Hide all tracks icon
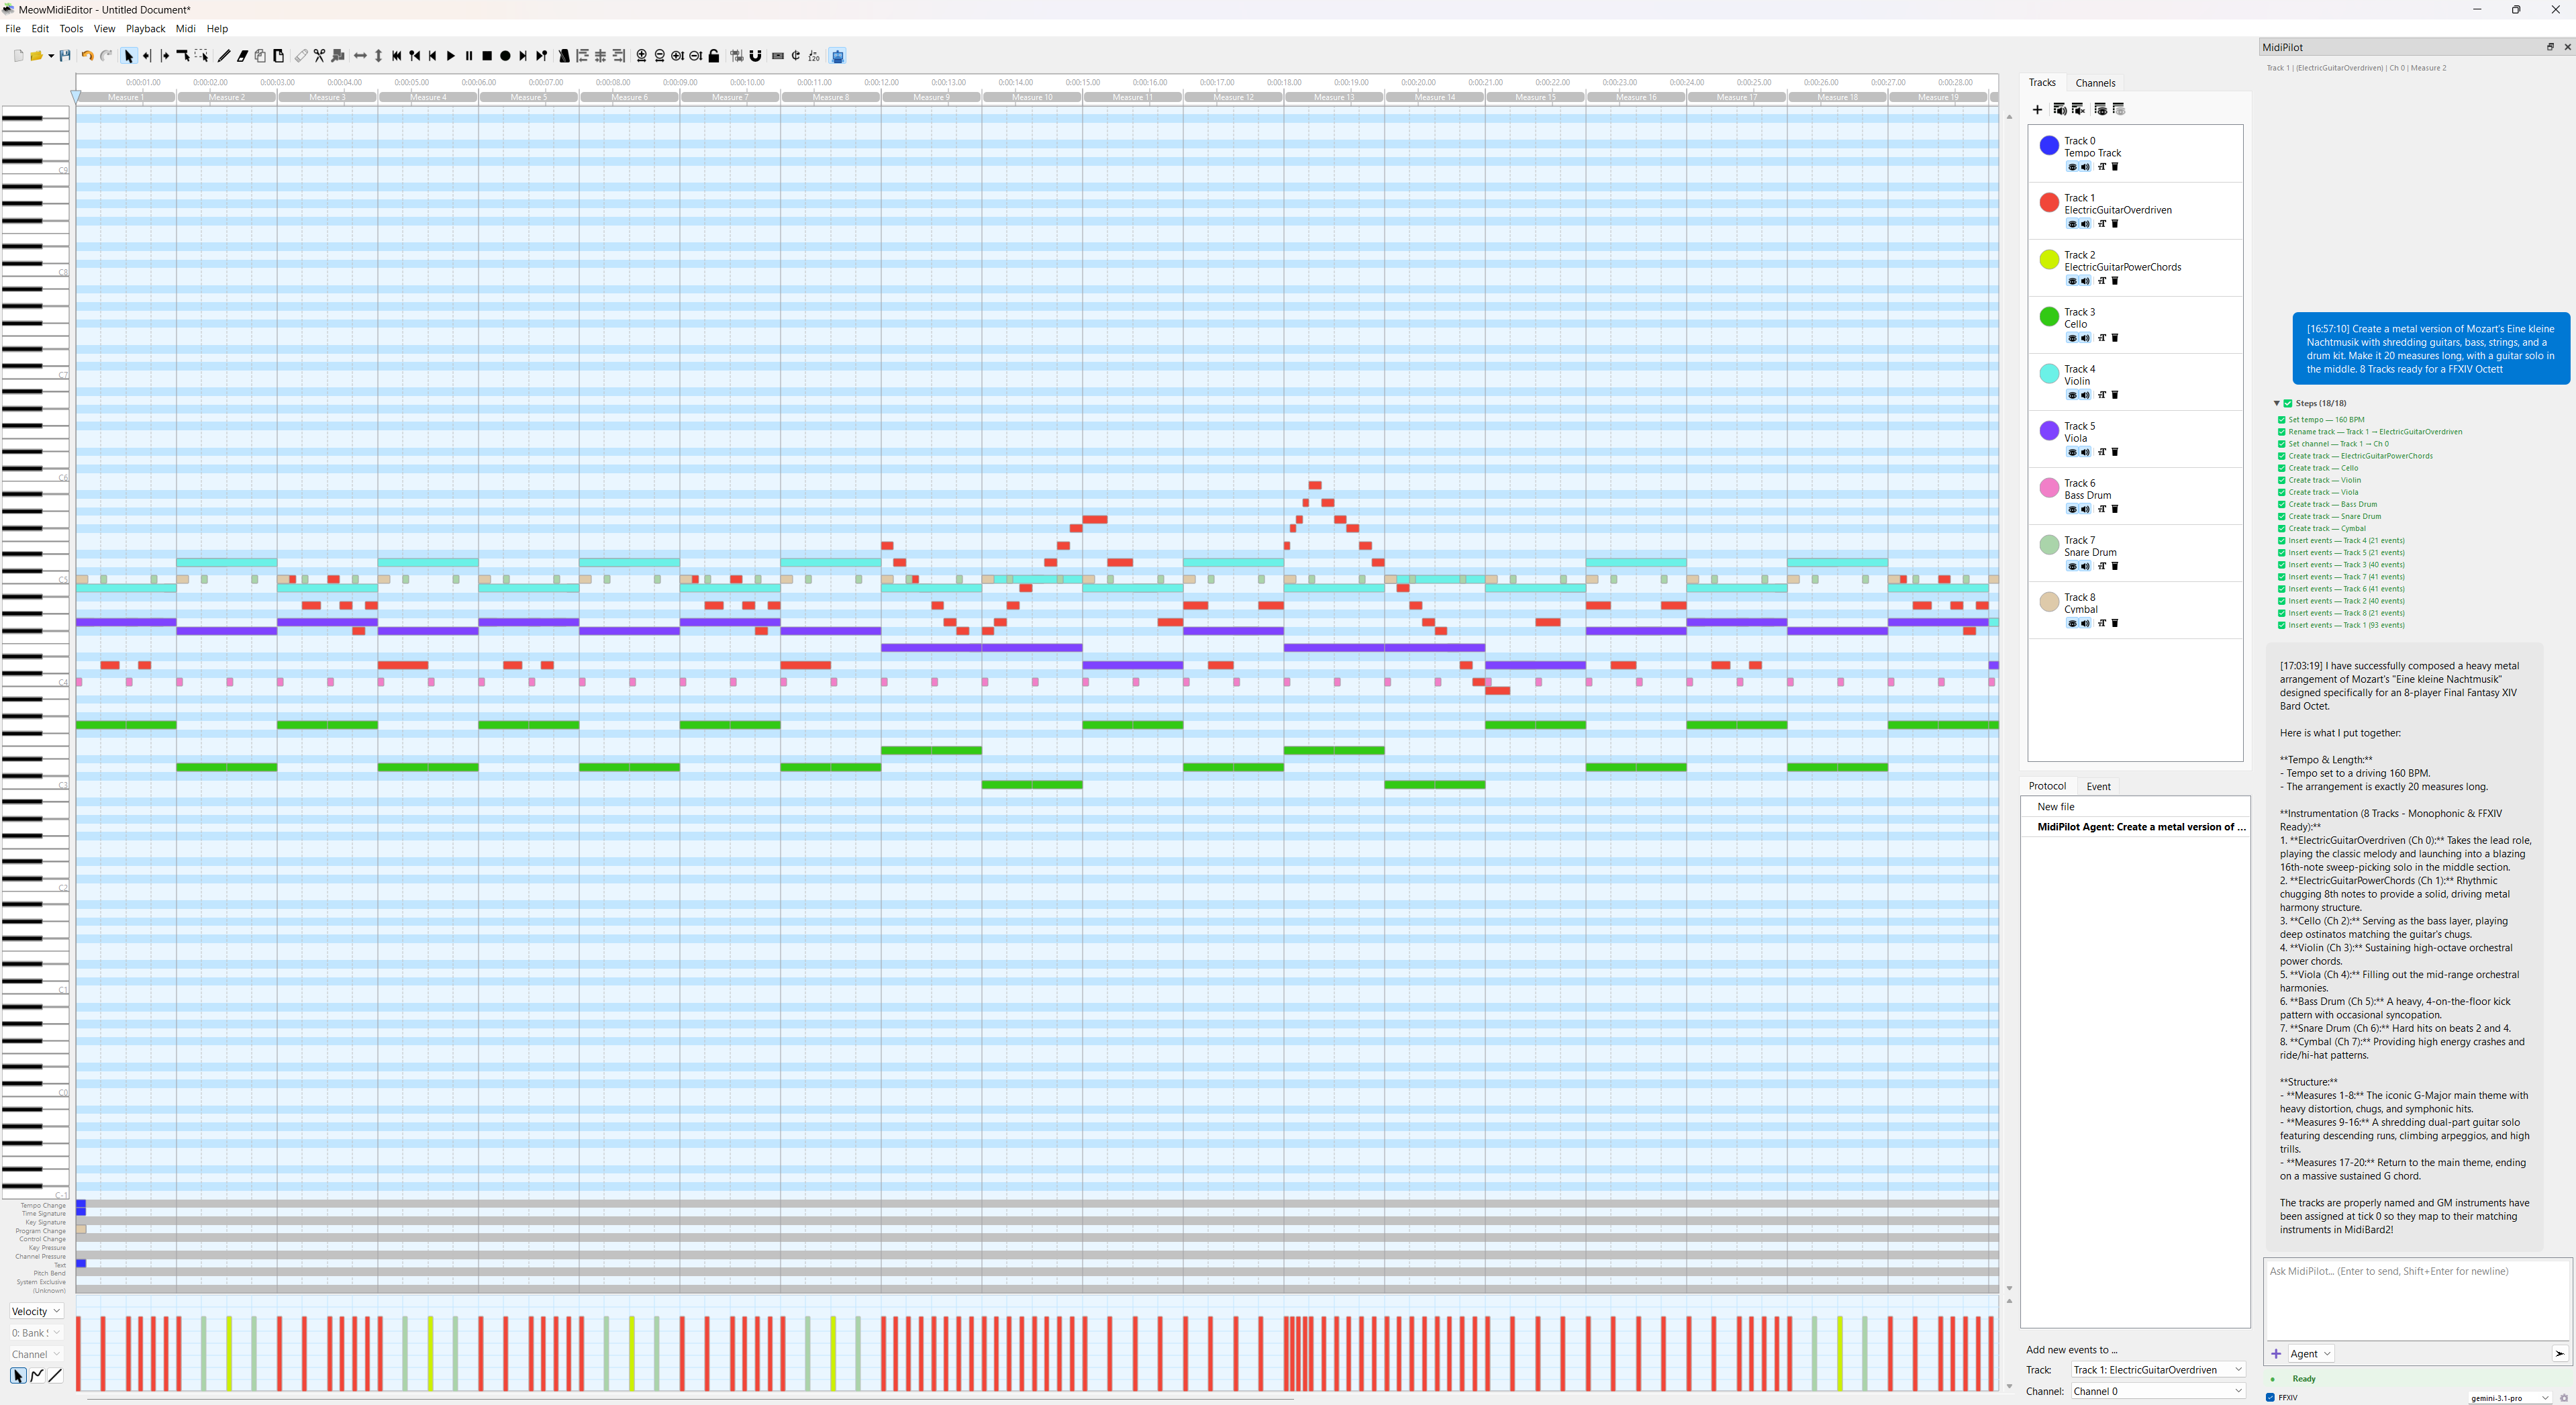This screenshot has width=2576, height=1405. tap(2120, 109)
